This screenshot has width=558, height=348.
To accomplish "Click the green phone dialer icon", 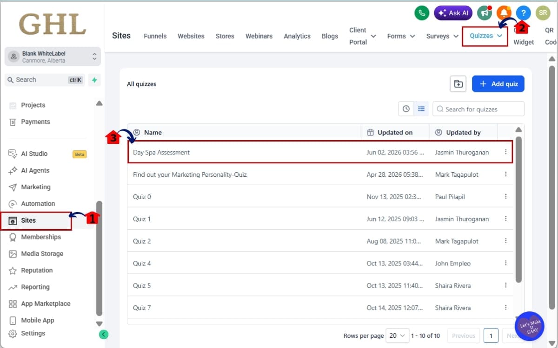I will pyautogui.click(x=422, y=13).
